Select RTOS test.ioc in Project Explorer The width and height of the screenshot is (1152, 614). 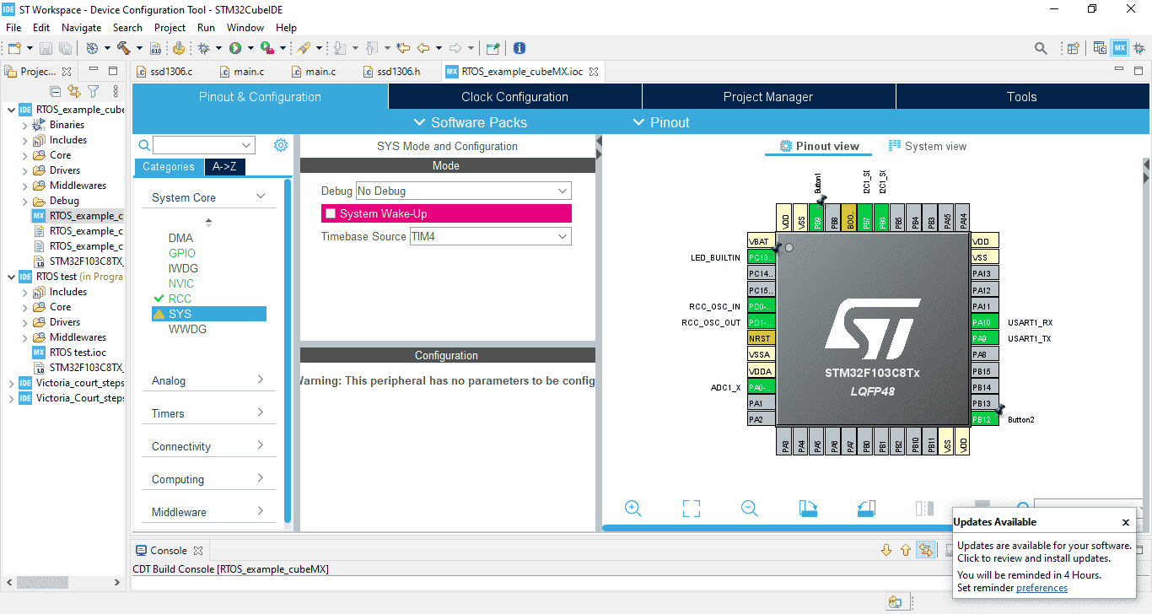(x=78, y=353)
